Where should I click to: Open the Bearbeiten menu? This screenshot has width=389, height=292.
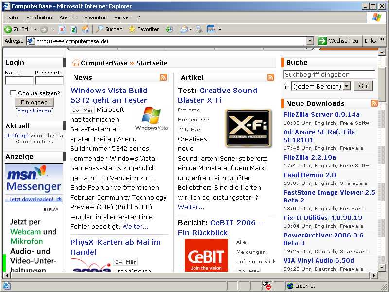[39, 18]
